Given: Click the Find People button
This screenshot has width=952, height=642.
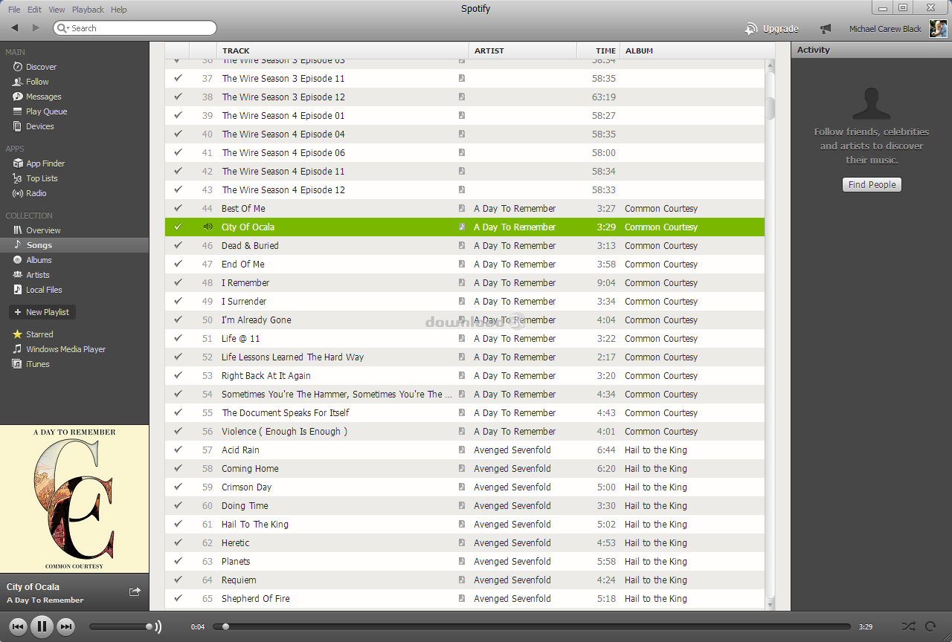Looking at the screenshot, I should point(871,184).
